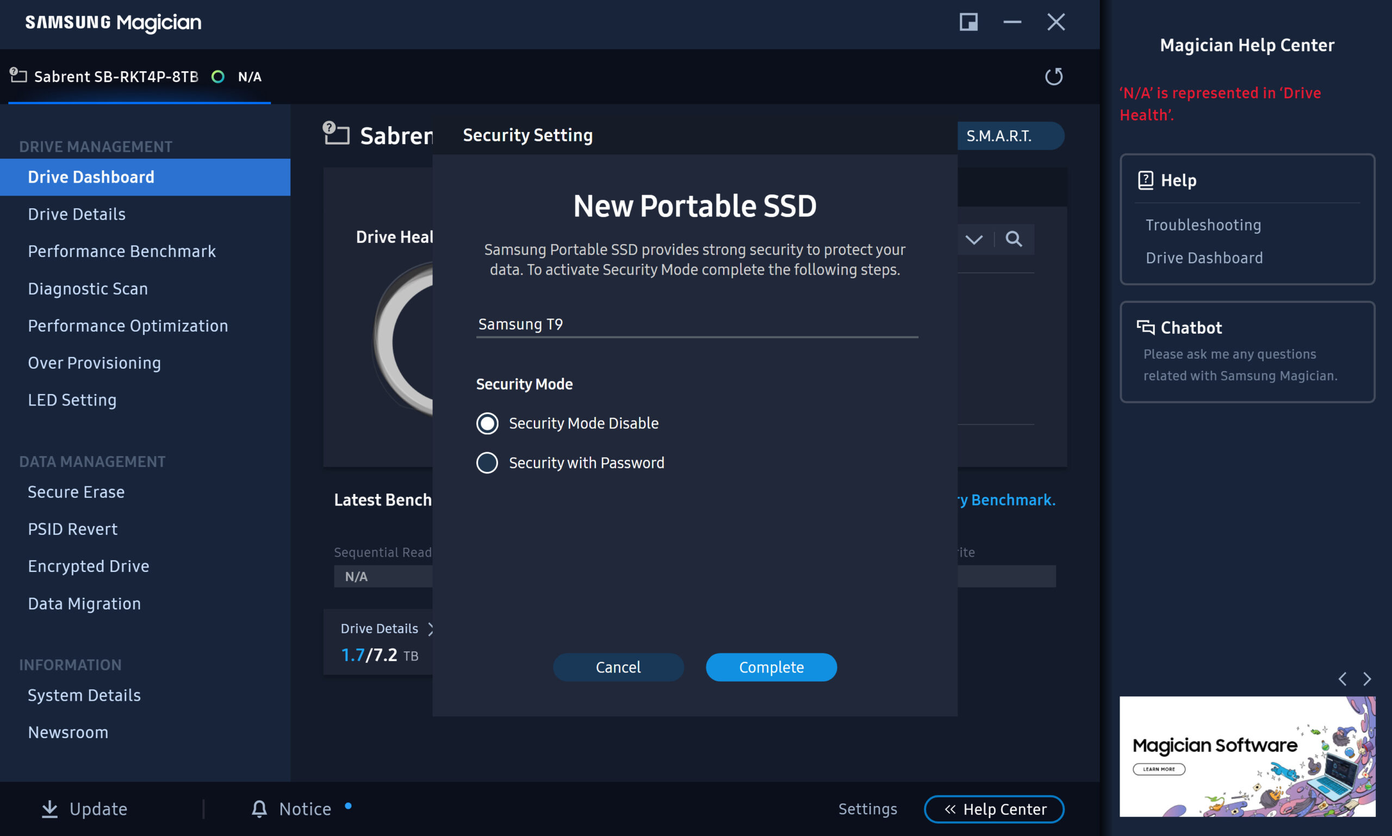Cancel the Security Setting dialog

coord(618,667)
